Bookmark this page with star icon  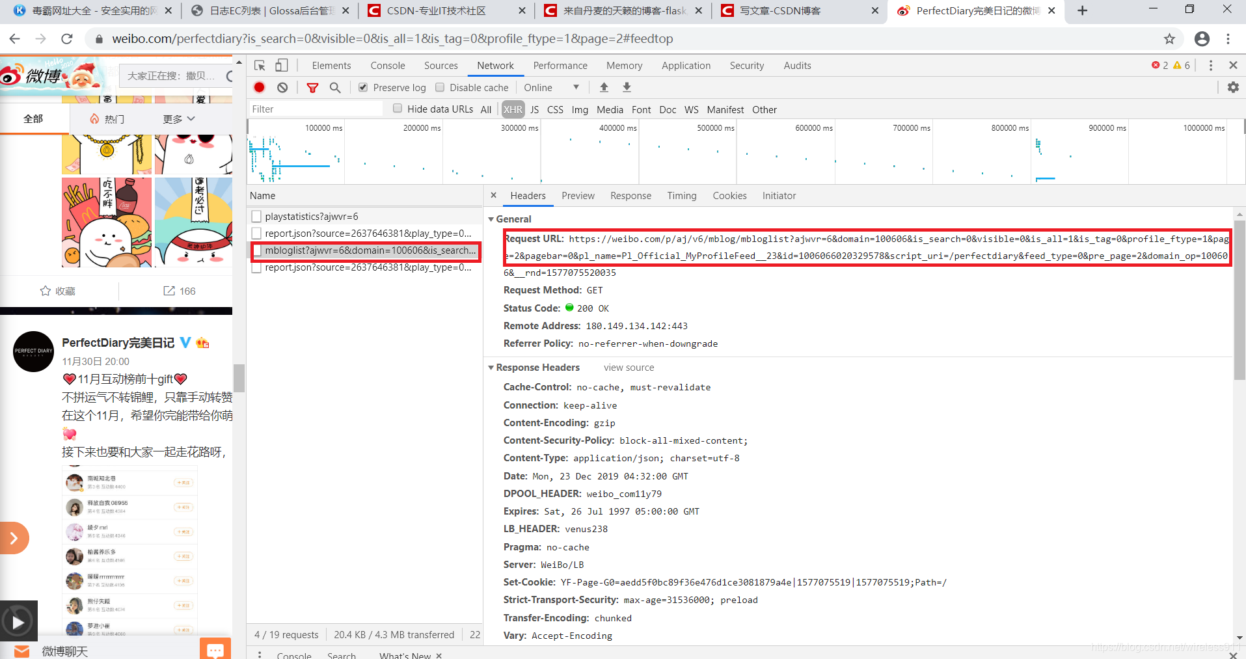1169,39
